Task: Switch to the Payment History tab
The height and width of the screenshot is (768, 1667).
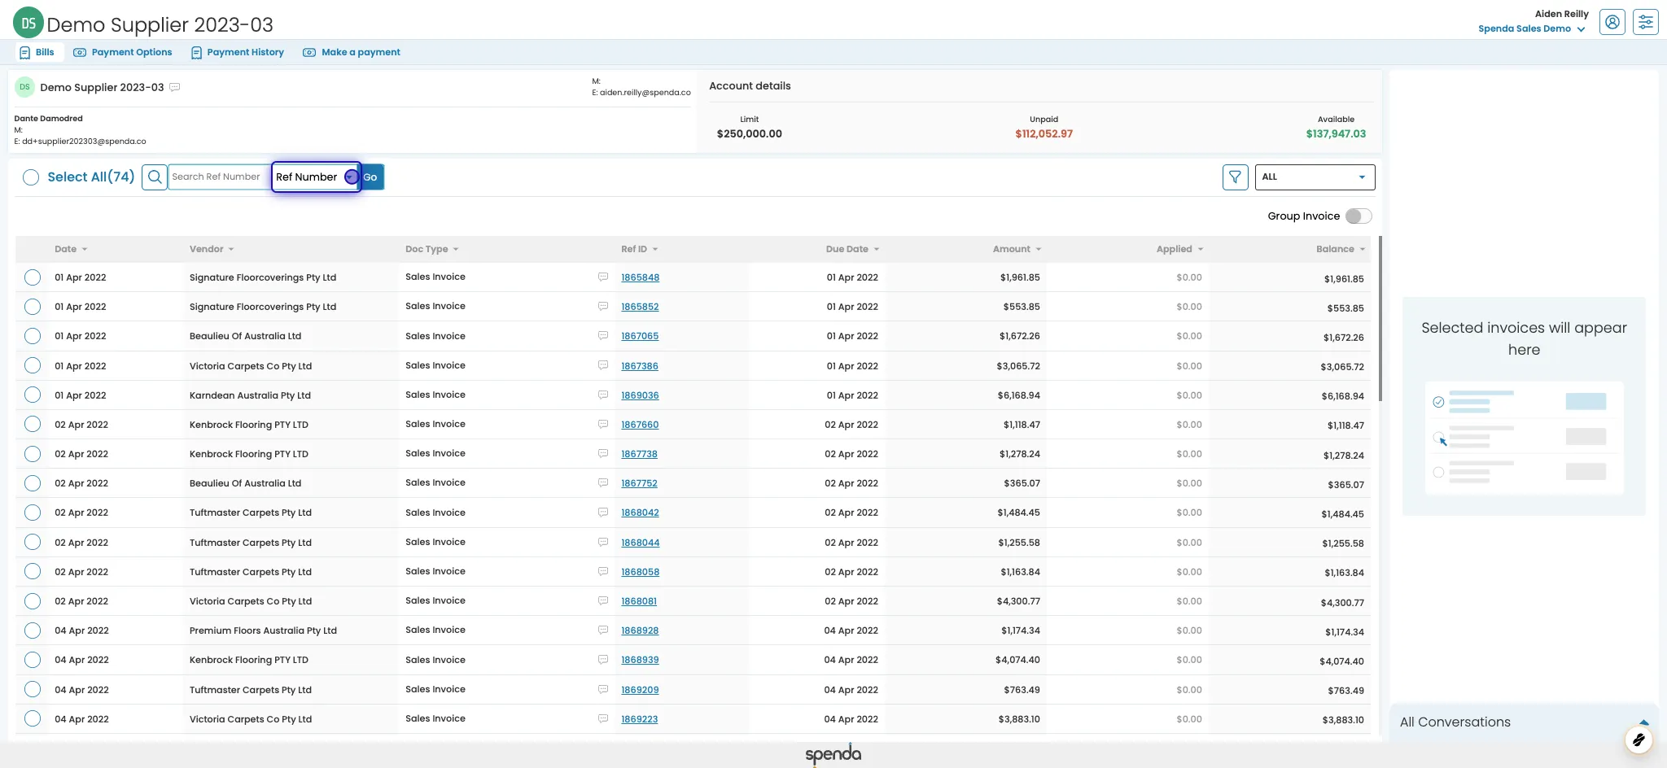Action: [236, 52]
